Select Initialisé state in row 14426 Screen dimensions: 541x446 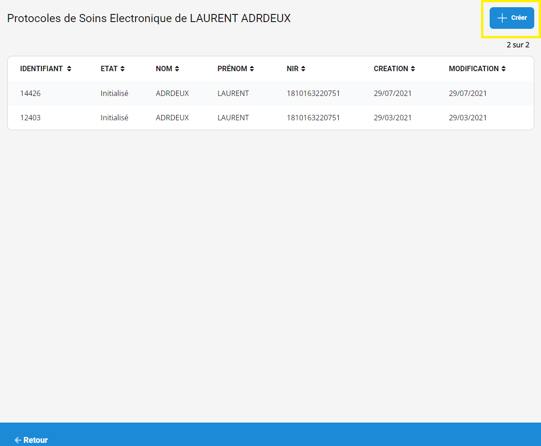coord(114,94)
